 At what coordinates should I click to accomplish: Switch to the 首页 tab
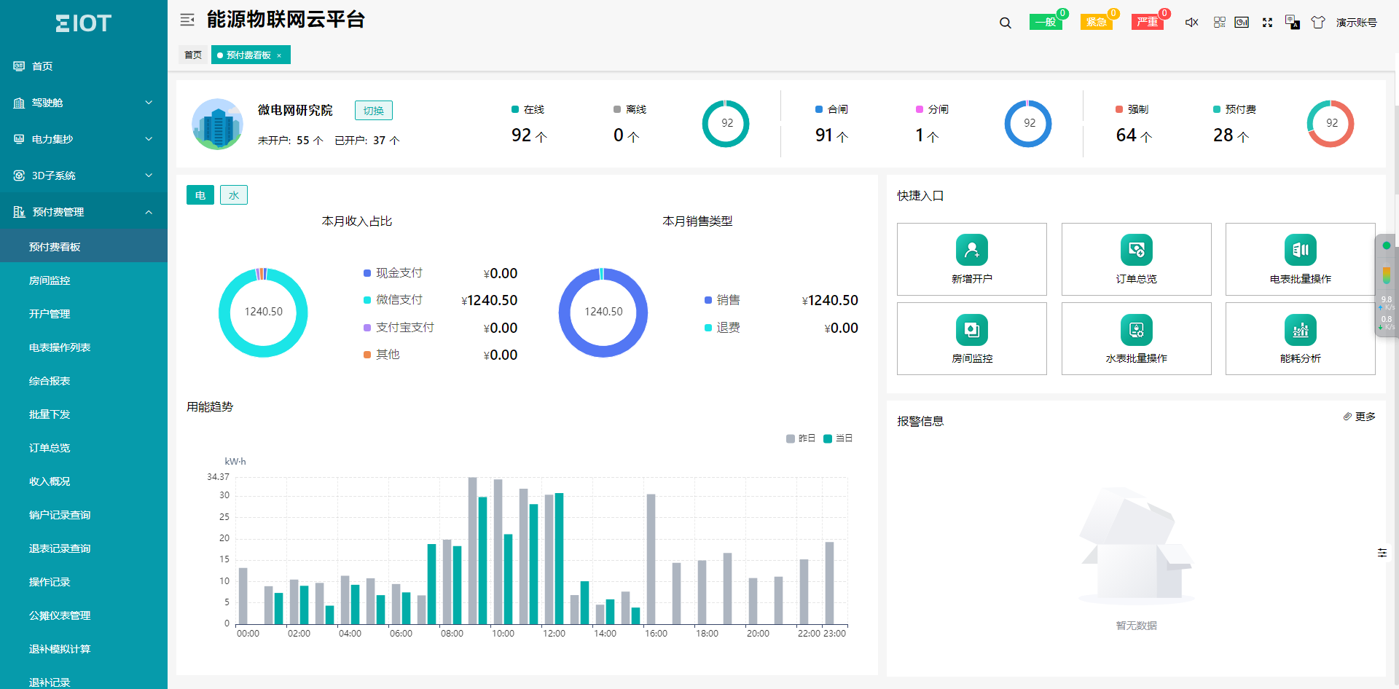tap(193, 55)
